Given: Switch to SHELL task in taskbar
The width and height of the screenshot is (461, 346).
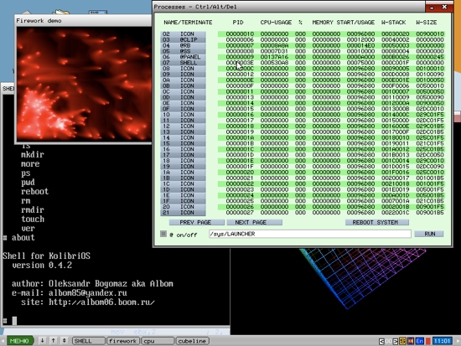Looking at the screenshot, I should click(x=89, y=341).
